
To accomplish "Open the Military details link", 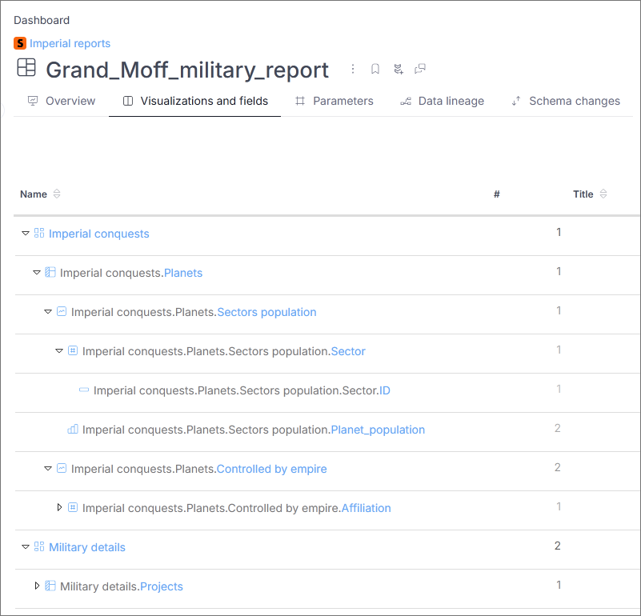I will click(87, 547).
